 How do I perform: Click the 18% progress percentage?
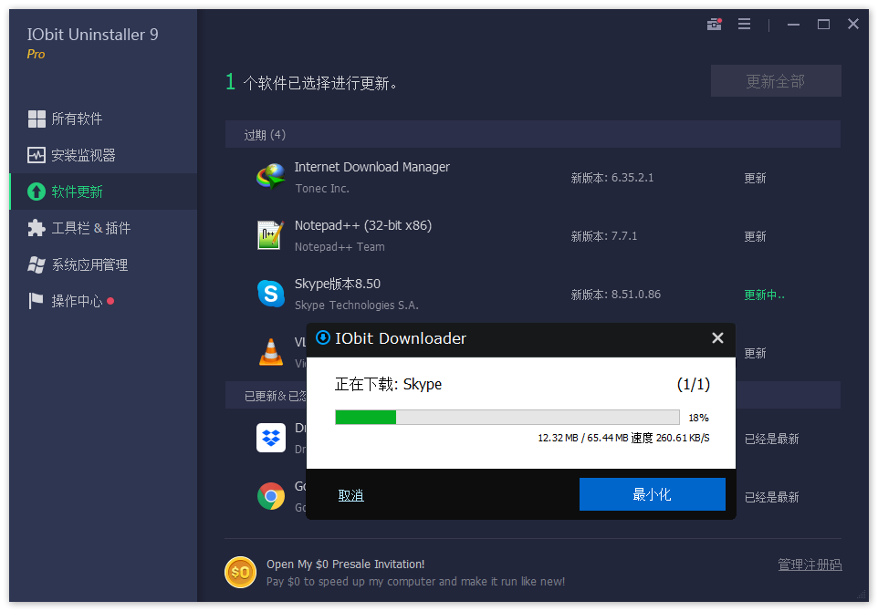pos(698,418)
